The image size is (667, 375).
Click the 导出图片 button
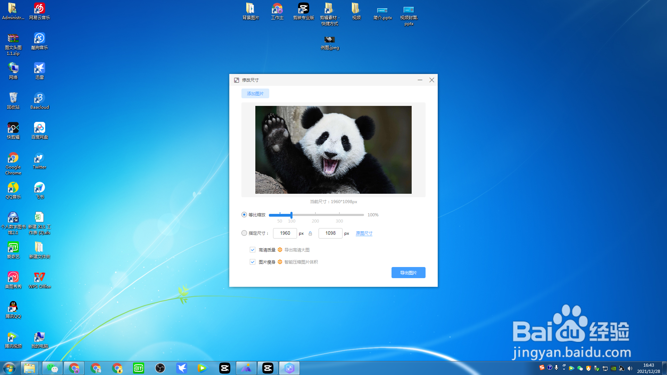408,273
